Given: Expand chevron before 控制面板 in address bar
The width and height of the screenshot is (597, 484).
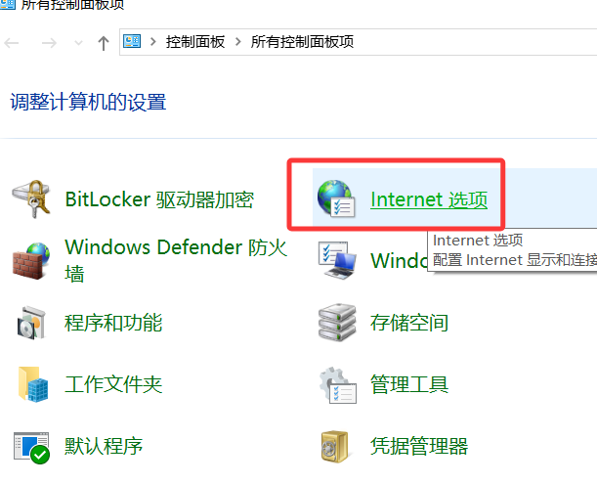Looking at the screenshot, I should point(153,41).
